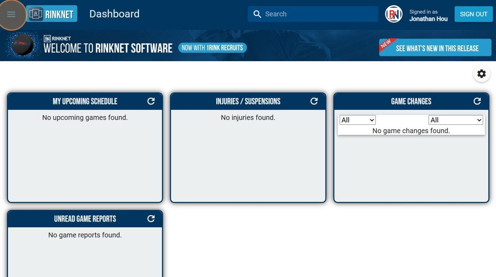Open the circular RN profile avatar

394,14
